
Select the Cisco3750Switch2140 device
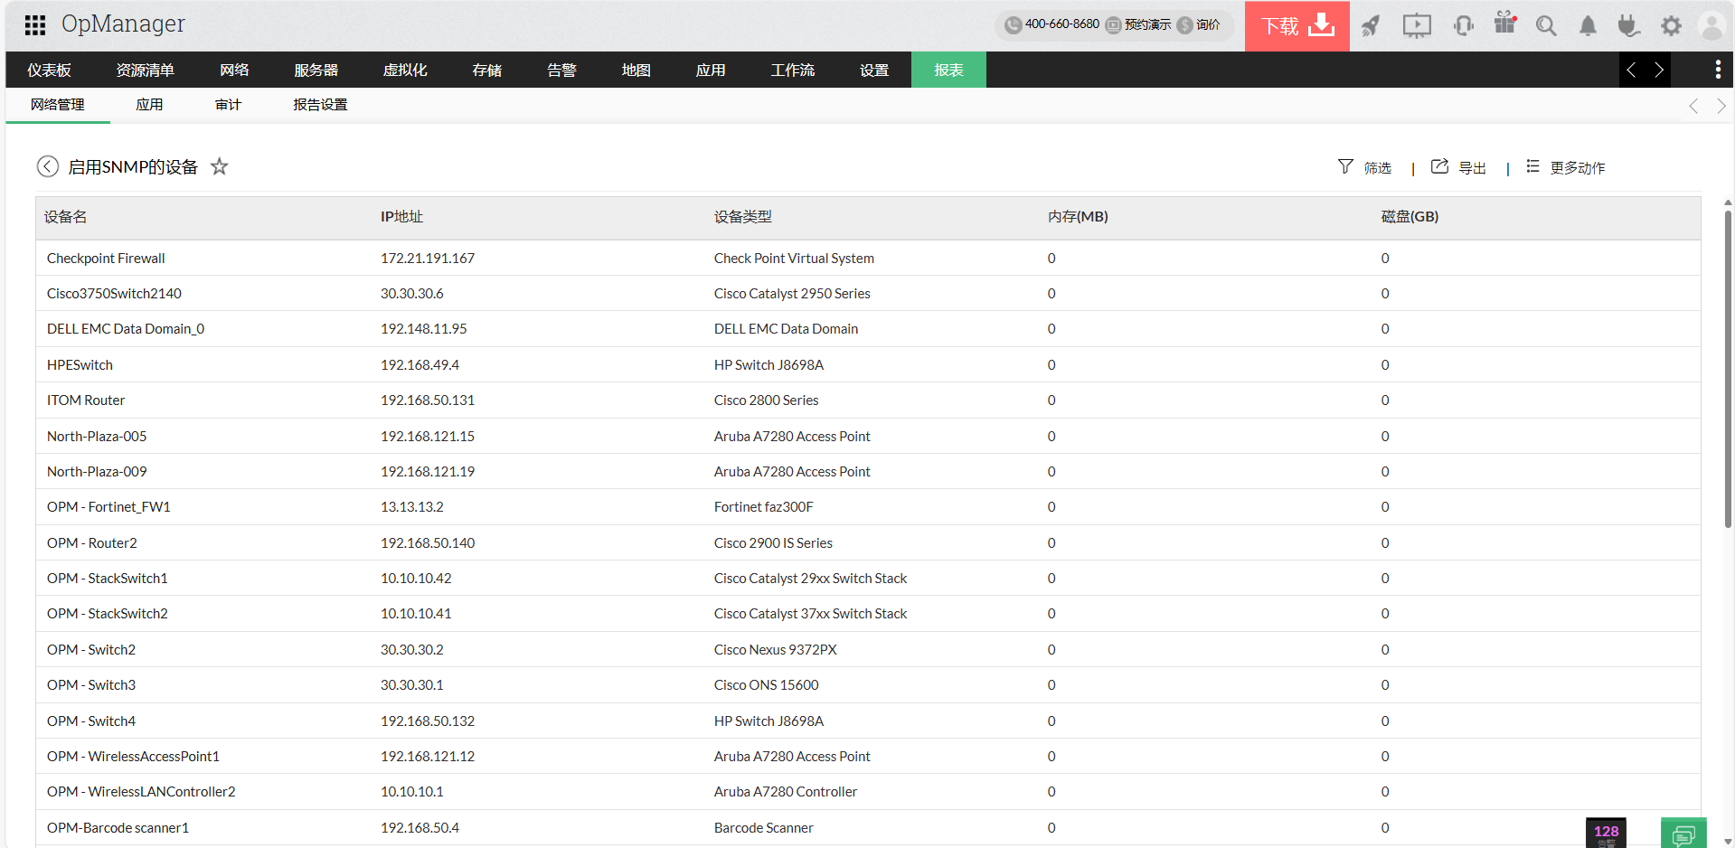tap(114, 294)
